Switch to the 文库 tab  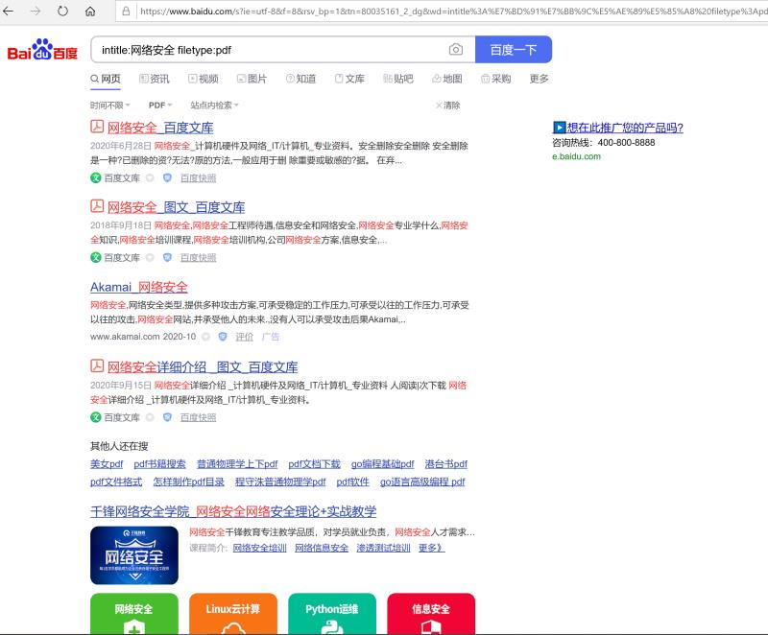349,79
